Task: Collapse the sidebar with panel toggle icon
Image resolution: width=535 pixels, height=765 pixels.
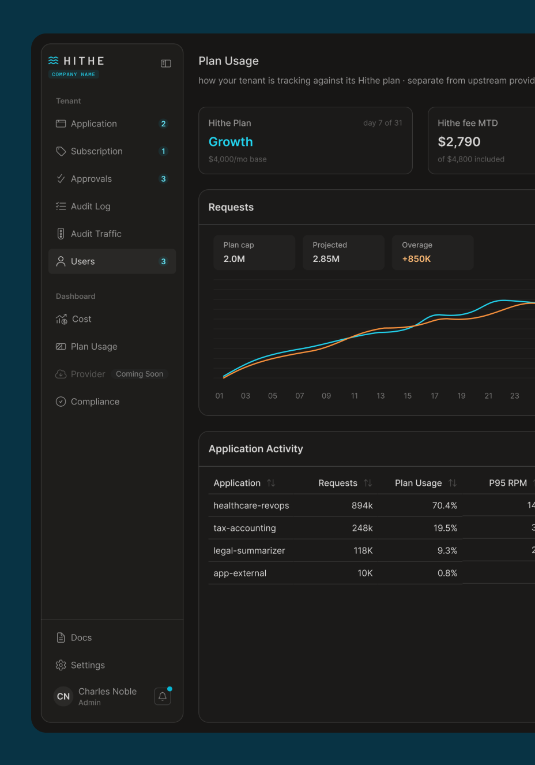Action: click(x=166, y=63)
